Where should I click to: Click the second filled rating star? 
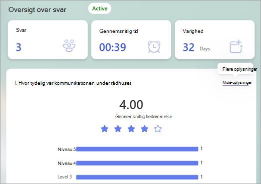[118, 129]
